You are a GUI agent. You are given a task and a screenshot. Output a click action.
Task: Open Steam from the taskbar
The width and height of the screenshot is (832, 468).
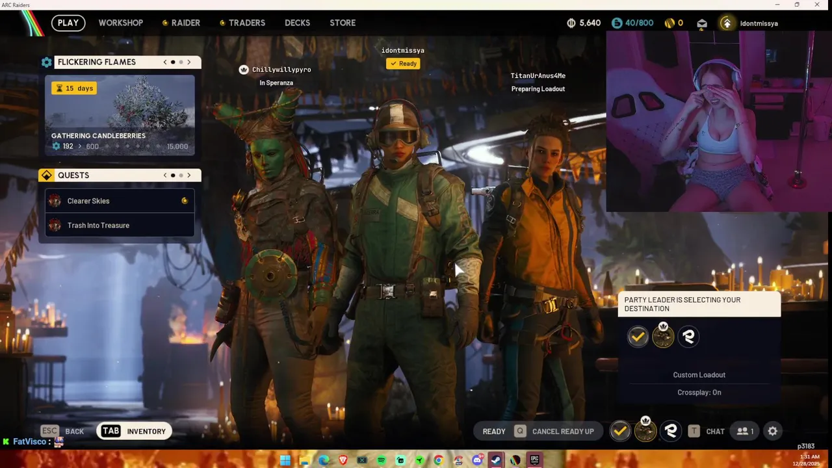496,460
